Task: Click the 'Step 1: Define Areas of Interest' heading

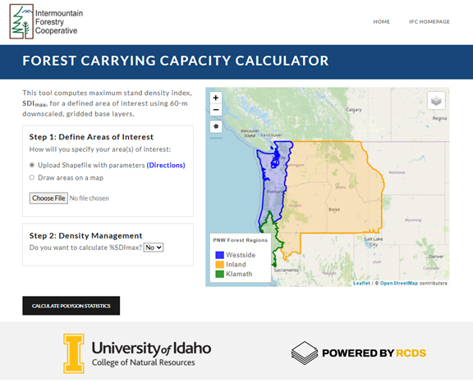Action: click(x=91, y=137)
